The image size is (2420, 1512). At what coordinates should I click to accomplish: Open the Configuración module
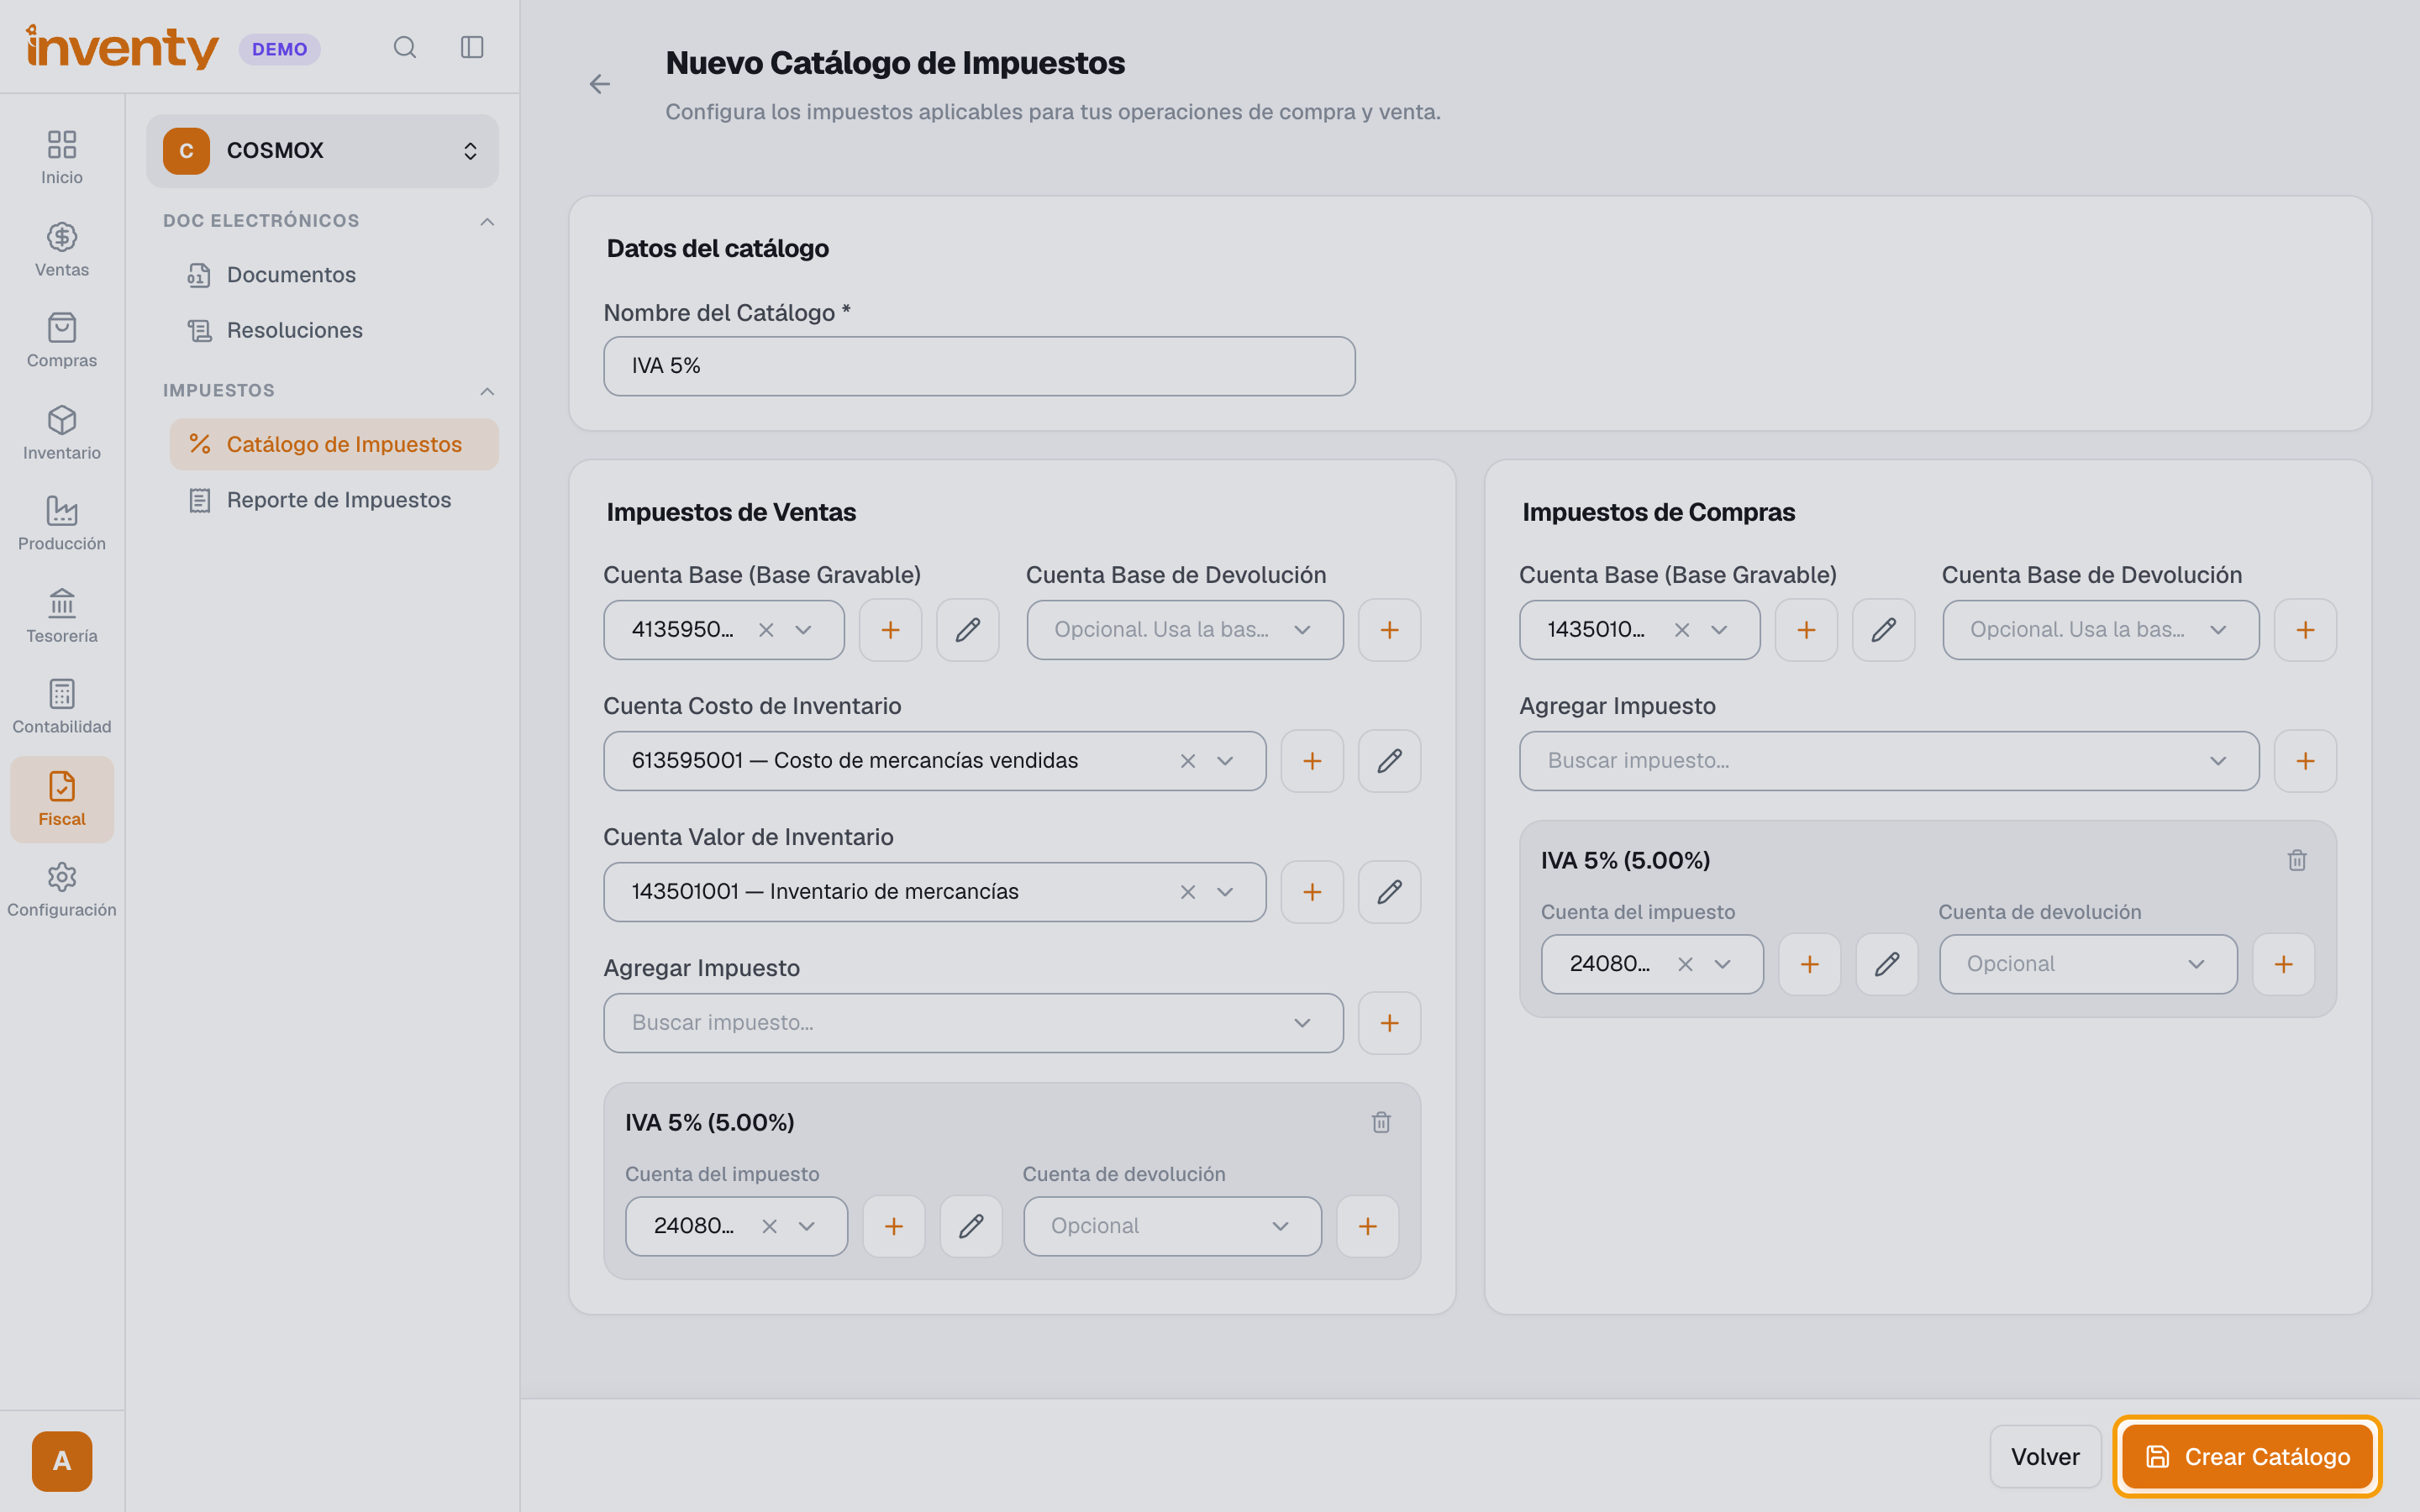coord(62,889)
